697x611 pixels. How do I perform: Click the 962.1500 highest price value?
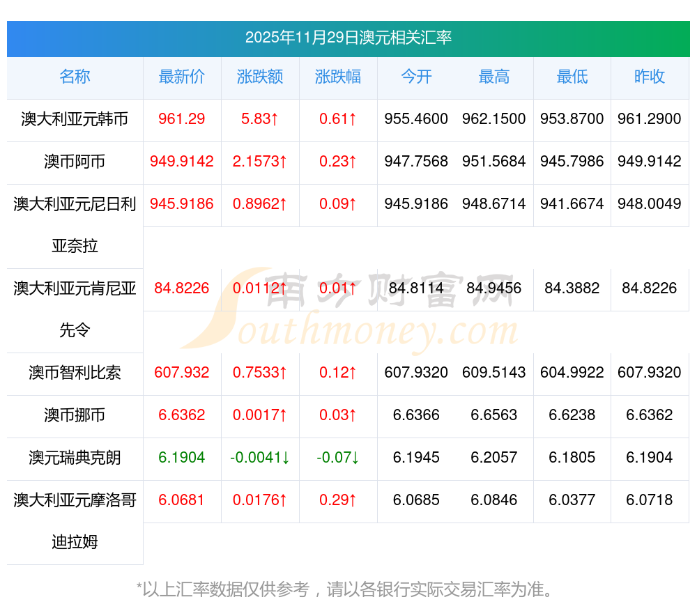coord(494,119)
